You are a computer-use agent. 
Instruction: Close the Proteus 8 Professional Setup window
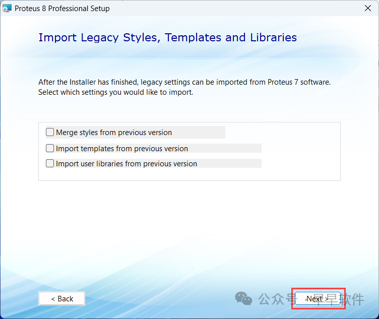(x=367, y=8)
